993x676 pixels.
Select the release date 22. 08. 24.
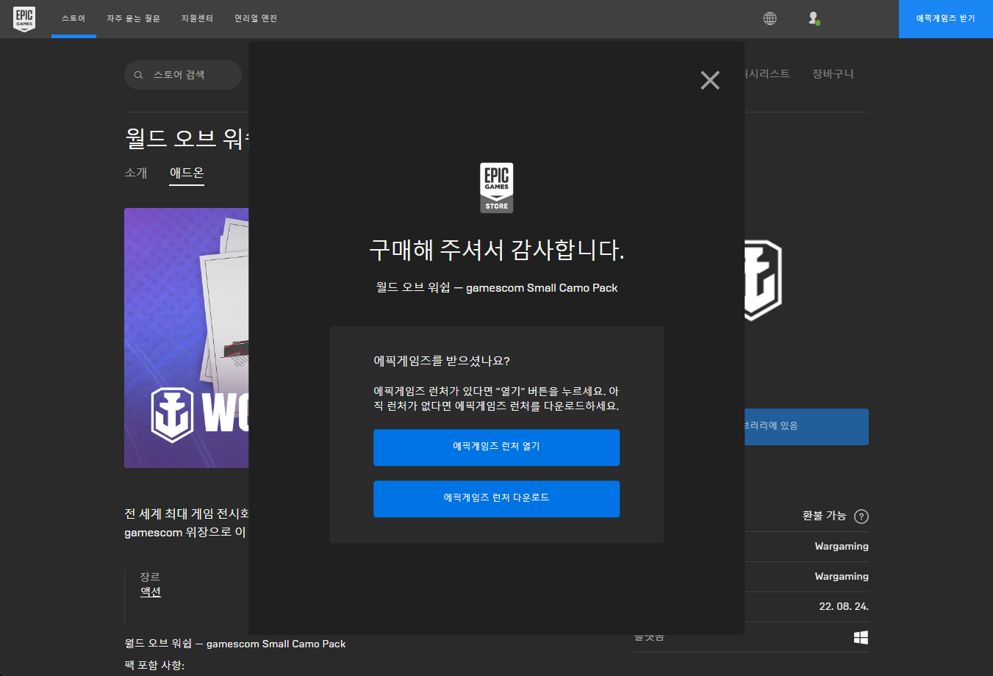coord(844,606)
